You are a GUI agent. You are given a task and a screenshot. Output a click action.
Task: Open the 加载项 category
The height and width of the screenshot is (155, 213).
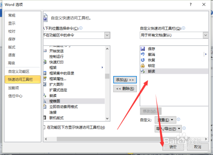coord(14,88)
